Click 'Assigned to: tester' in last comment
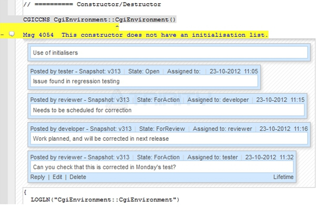 pos(212,157)
